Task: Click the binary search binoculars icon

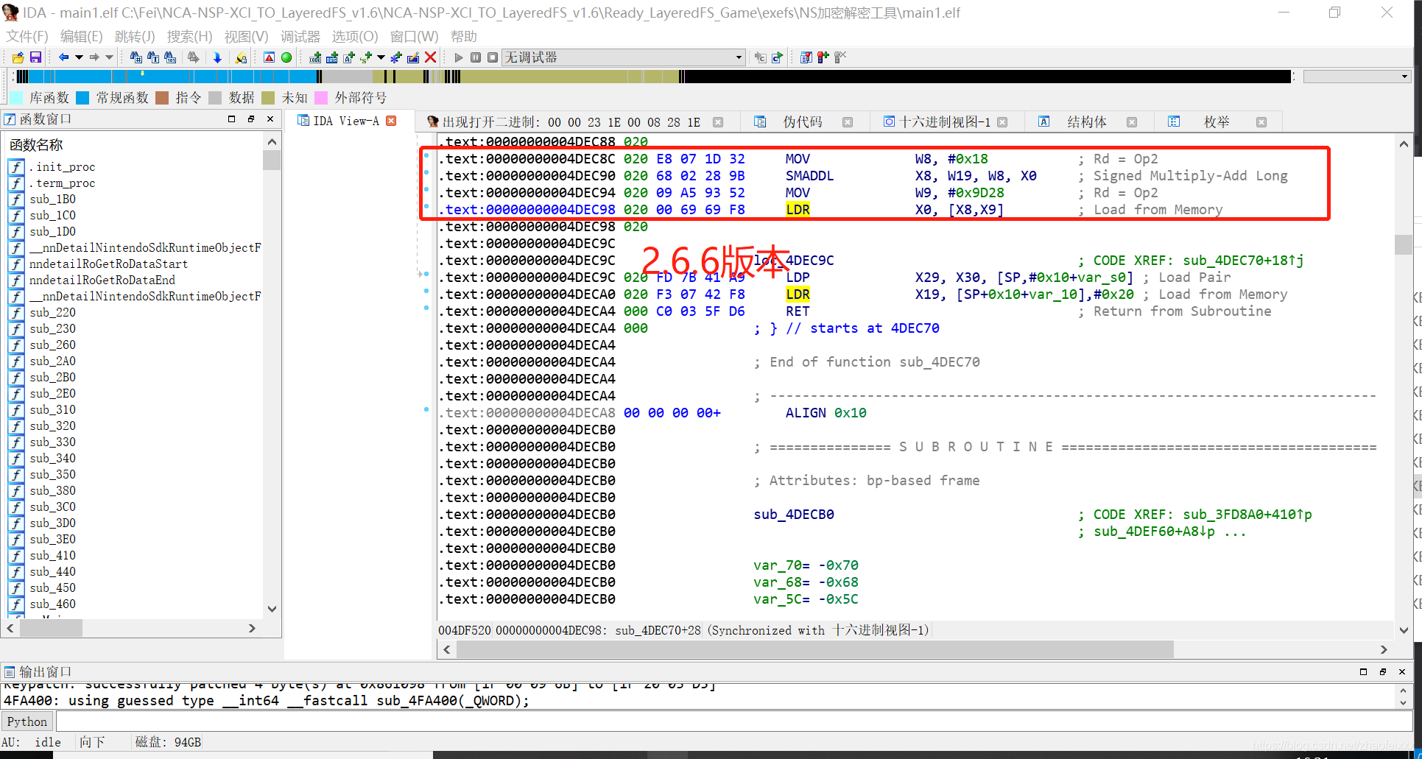Action: coord(170,57)
